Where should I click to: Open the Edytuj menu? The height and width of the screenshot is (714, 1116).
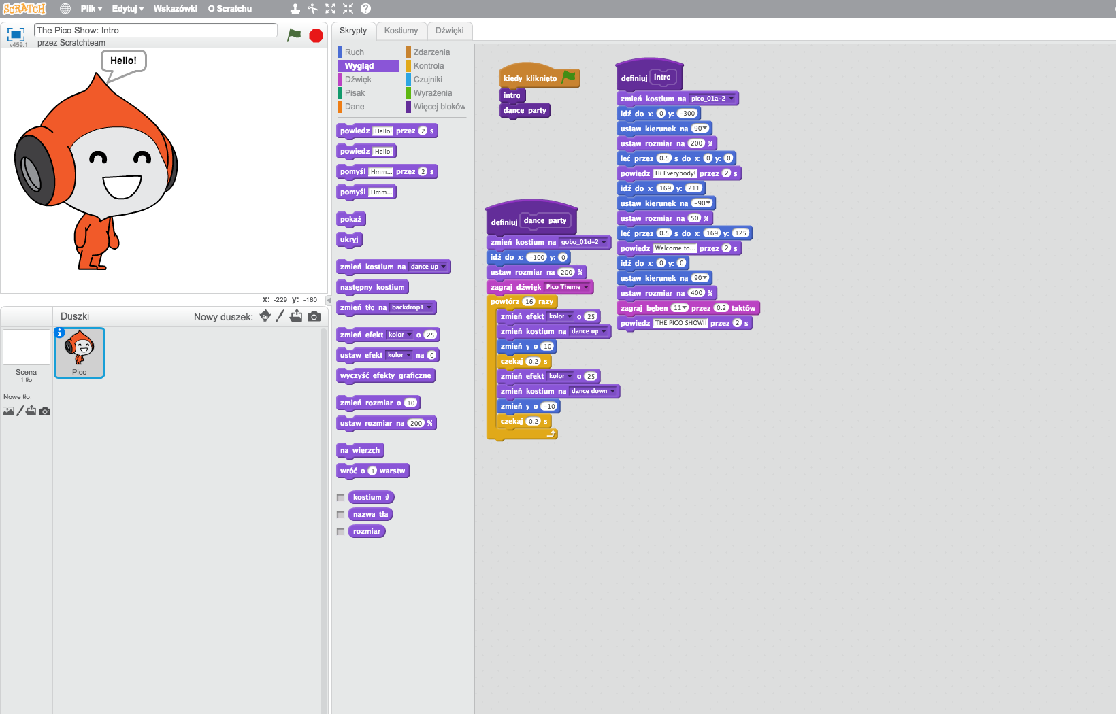pyautogui.click(x=128, y=9)
